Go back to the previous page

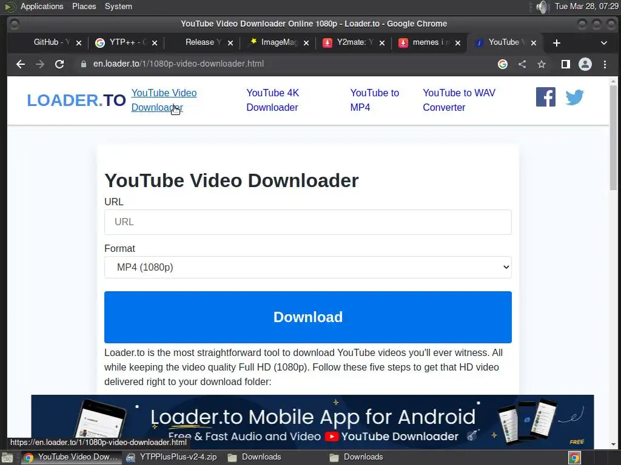21,64
